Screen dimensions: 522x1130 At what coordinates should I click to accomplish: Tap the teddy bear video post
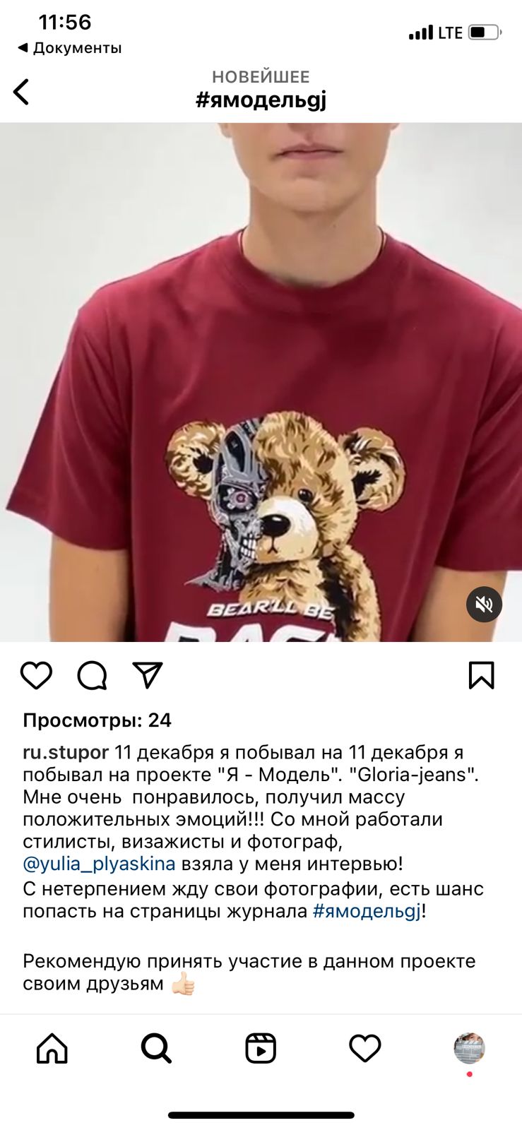pyautogui.click(x=261, y=382)
